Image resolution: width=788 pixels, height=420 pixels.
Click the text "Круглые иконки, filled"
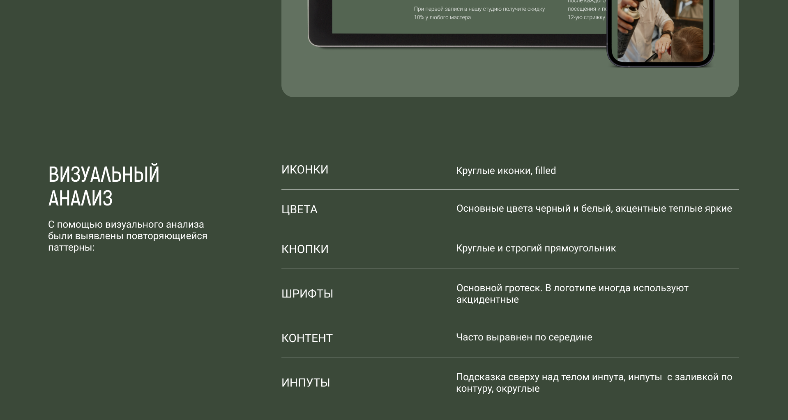[x=506, y=171]
